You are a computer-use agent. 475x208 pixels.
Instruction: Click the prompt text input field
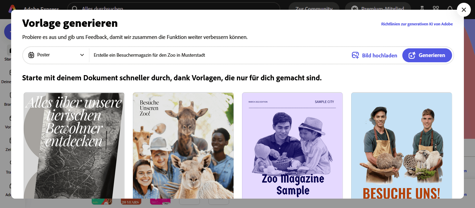(219, 55)
